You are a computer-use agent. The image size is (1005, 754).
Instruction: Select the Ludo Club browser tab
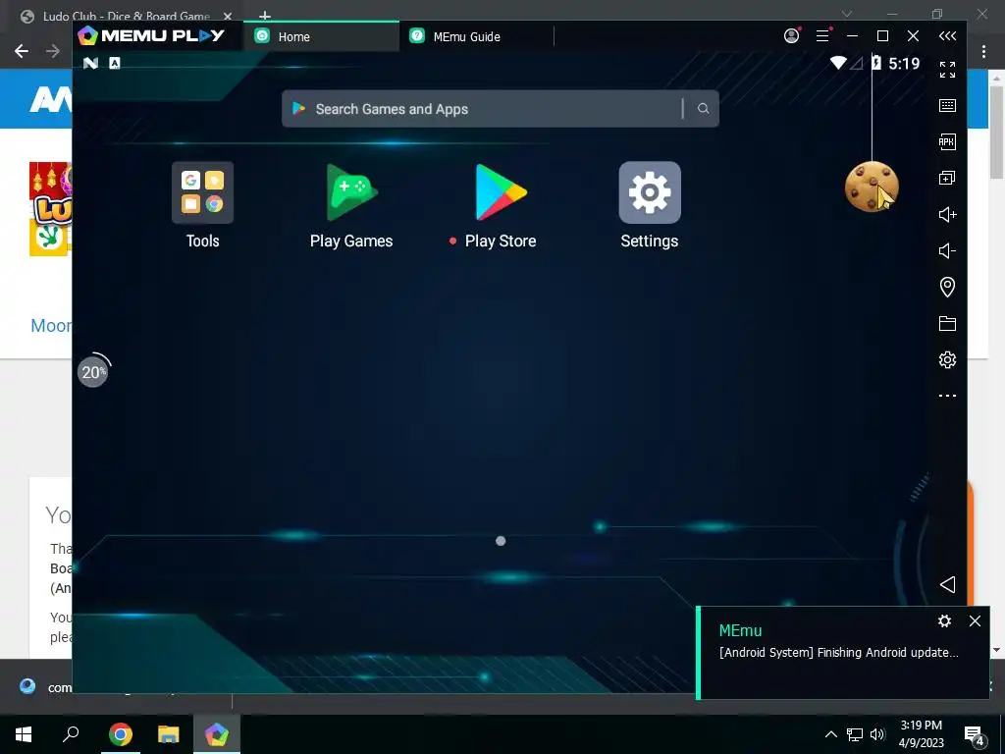tap(126, 16)
